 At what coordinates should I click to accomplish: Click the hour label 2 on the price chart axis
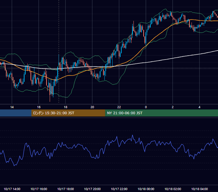tap(173, 107)
